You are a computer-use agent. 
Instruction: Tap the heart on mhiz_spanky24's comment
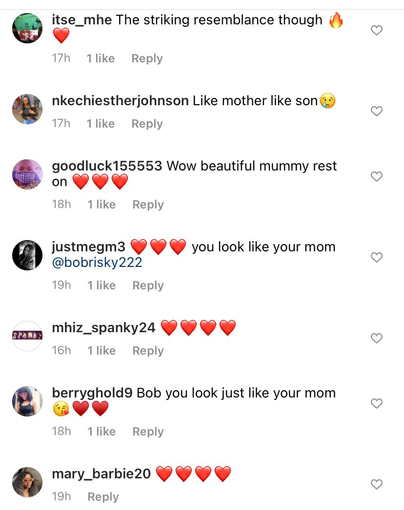click(376, 338)
